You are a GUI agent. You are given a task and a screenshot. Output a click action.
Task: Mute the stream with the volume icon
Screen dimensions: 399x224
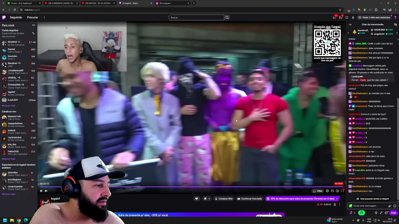click(x=46, y=191)
